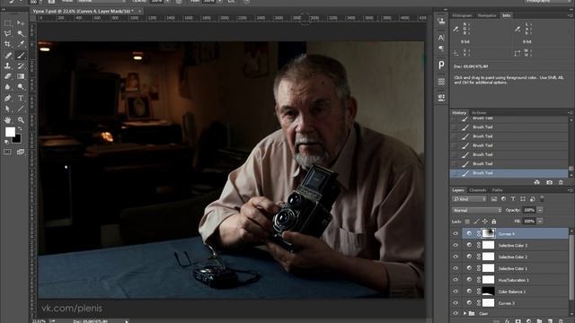
Task: Expand the layer group folder
Action: click(464, 313)
